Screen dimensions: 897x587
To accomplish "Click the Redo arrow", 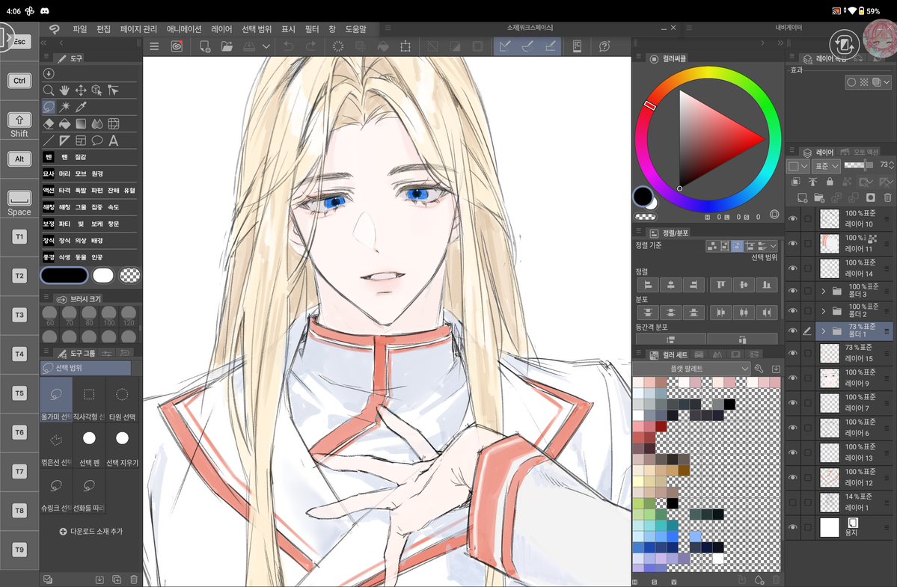I will pos(310,46).
